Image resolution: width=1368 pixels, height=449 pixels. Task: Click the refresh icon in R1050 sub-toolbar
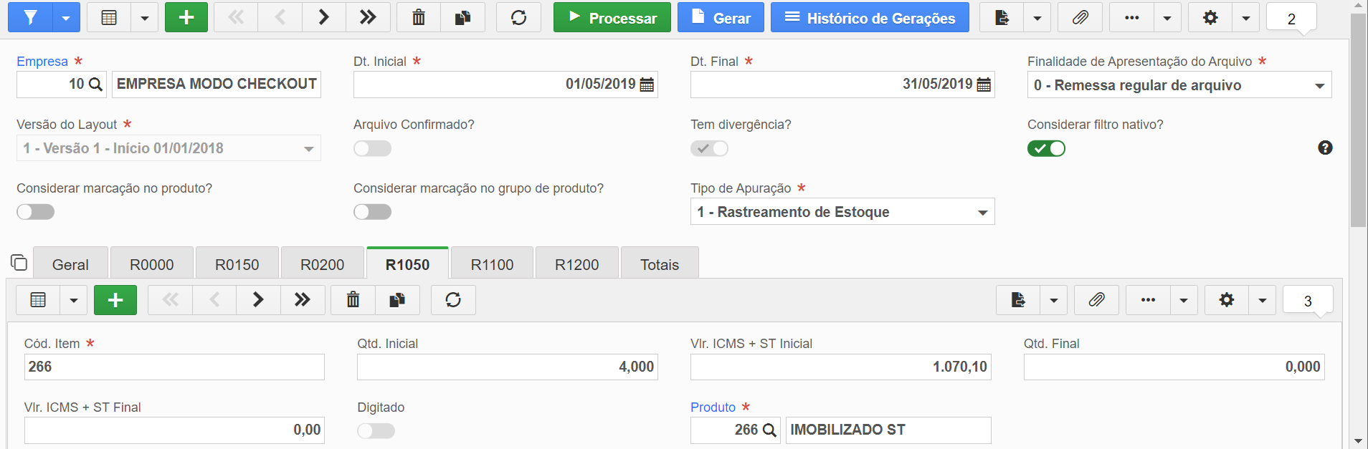point(453,300)
